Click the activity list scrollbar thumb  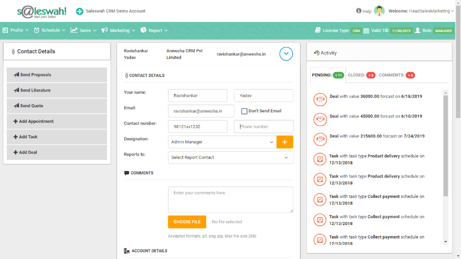point(445,145)
